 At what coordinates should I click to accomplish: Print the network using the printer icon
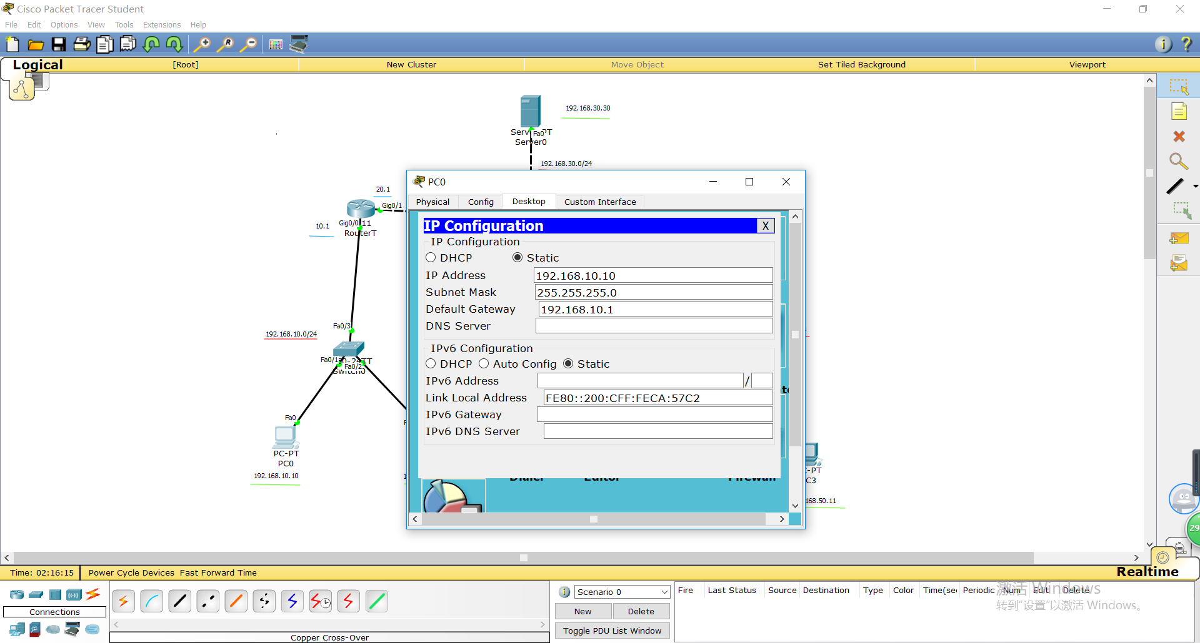coord(82,44)
